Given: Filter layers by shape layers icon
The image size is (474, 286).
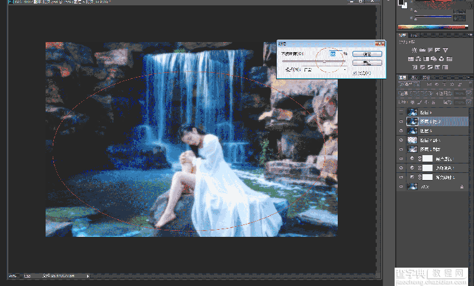Looking at the screenshot, I should coord(452,85).
